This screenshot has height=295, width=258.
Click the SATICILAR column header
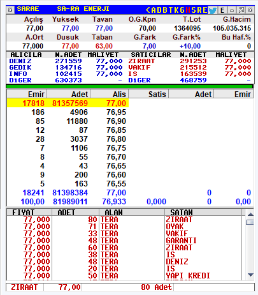tap(151, 55)
